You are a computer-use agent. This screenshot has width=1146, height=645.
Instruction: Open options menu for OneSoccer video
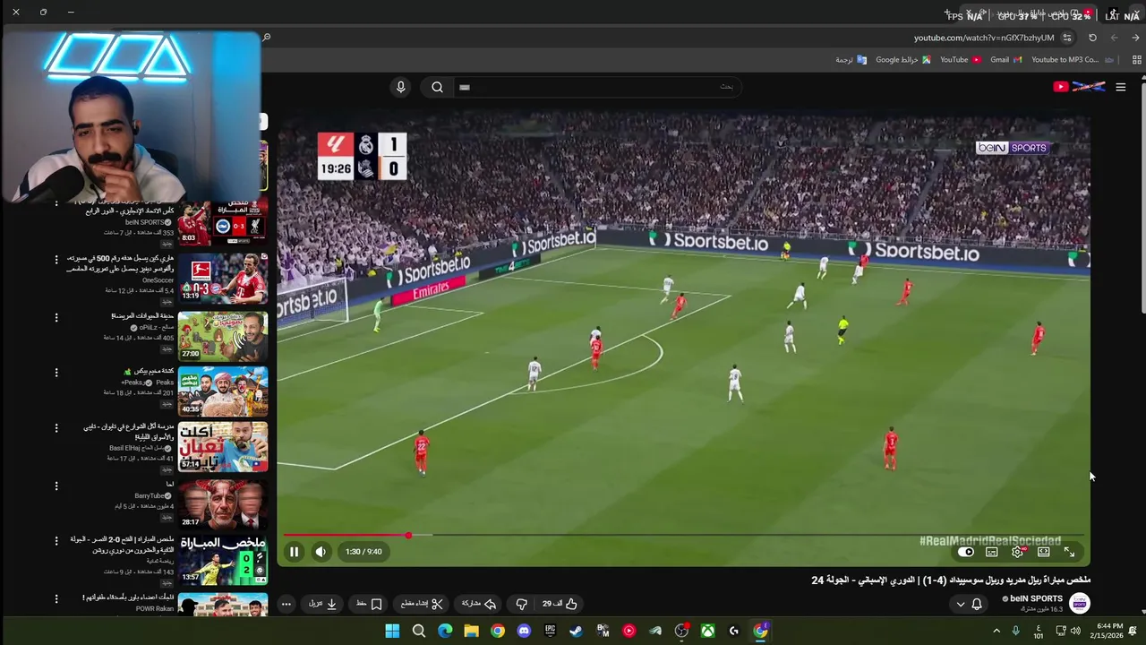click(x=56, y=260)
